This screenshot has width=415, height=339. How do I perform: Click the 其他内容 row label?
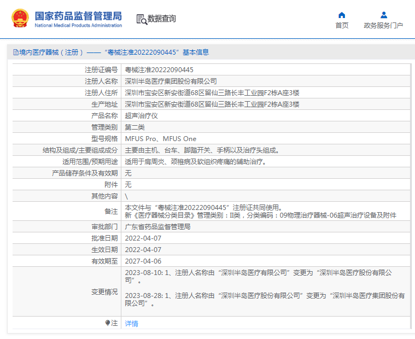[104, 196]
